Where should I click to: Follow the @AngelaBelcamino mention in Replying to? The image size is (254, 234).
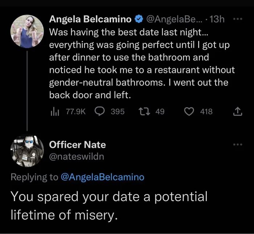(x=102, y=177)
